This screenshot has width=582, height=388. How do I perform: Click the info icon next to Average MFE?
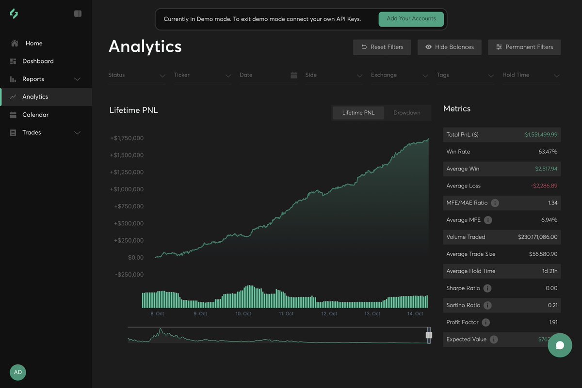[488, 220]
